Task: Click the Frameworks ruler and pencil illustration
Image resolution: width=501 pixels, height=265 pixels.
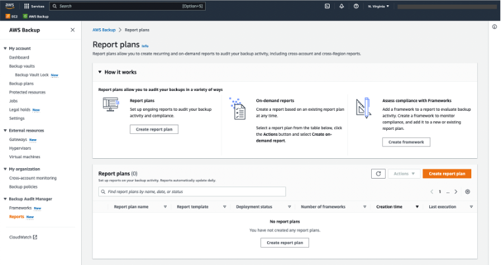Action: pyautogui.click(x=364, y=108)
